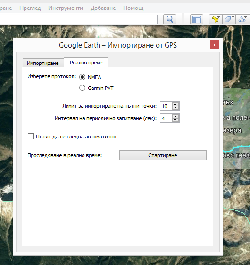250x265 pixels.
Task: Click the 'Проследяване в реално време:' label
Action: (65, 155)
